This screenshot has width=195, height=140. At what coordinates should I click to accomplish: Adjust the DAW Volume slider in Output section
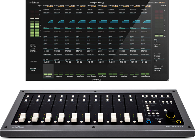point(159,69)
